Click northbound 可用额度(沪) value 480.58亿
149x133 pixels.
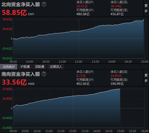pos(83,14)
